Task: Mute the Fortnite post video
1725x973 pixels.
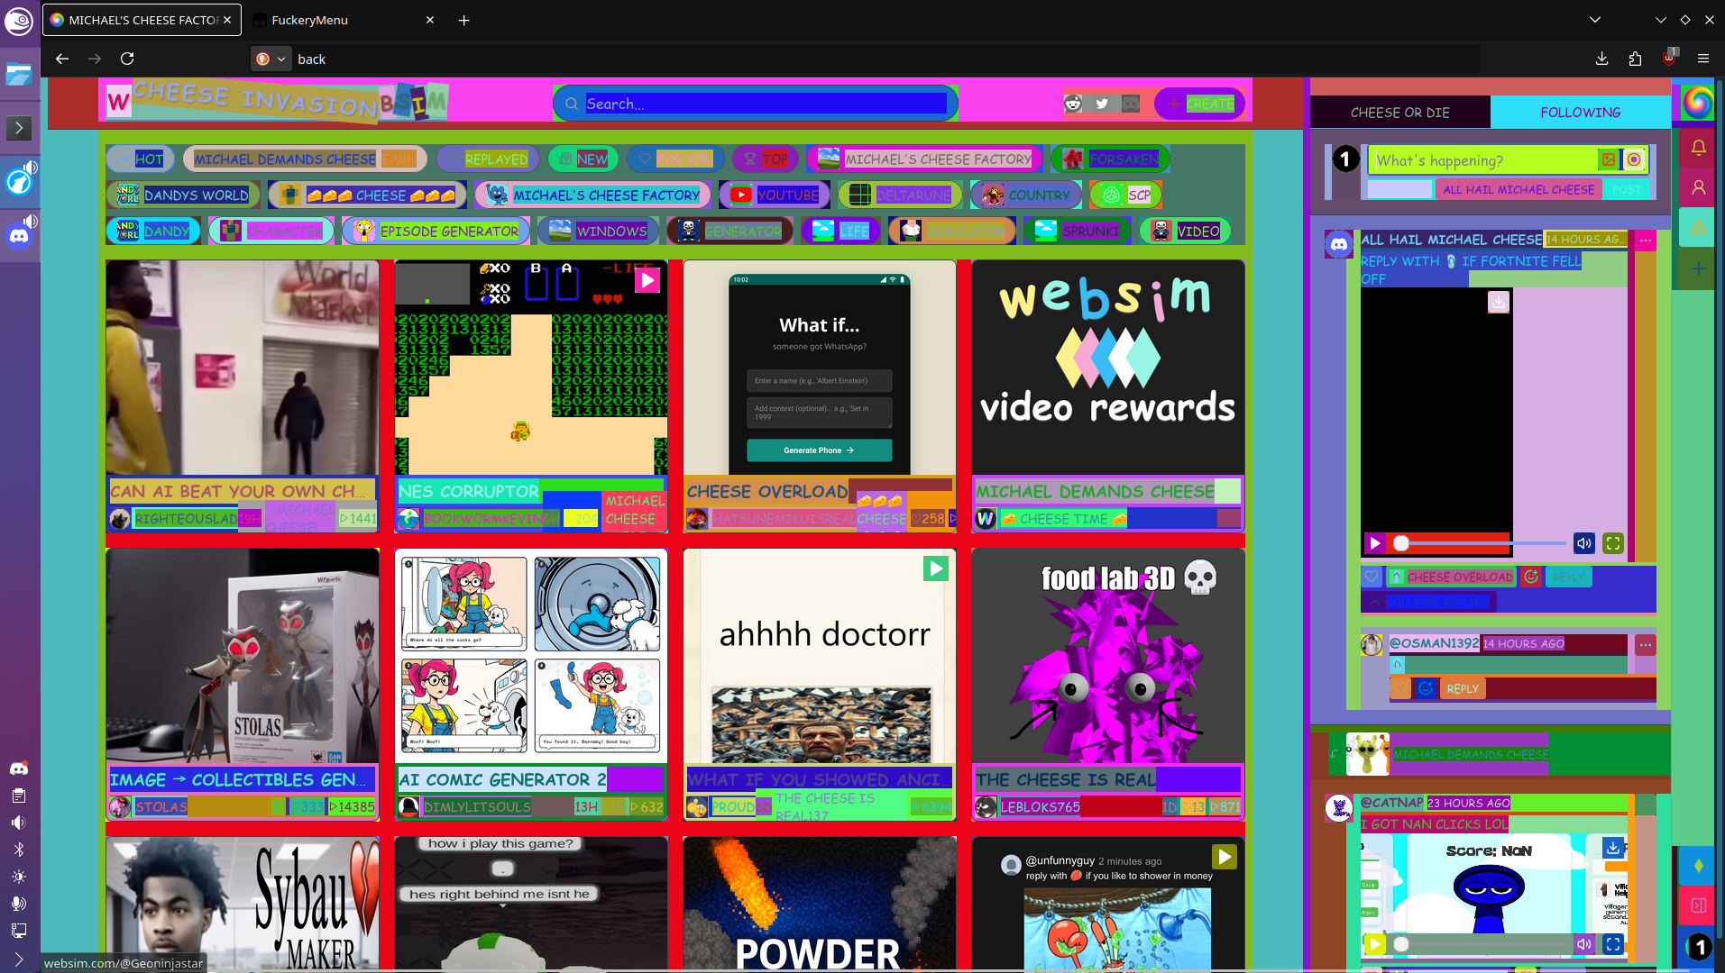Action: pos(1584,543)
